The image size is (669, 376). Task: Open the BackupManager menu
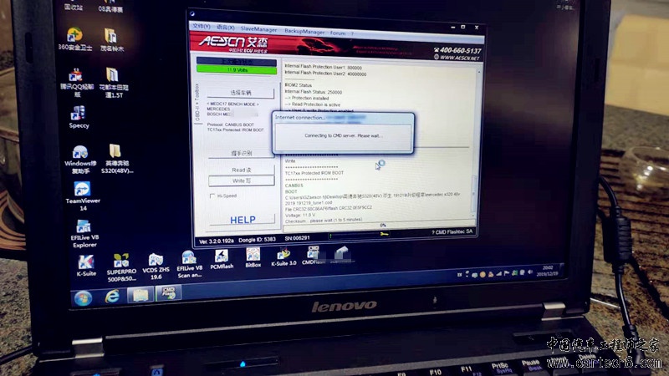[304, 32]
